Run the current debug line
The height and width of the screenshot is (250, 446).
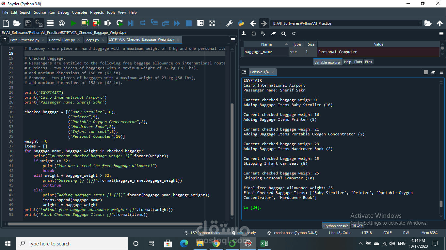point(143,23)
